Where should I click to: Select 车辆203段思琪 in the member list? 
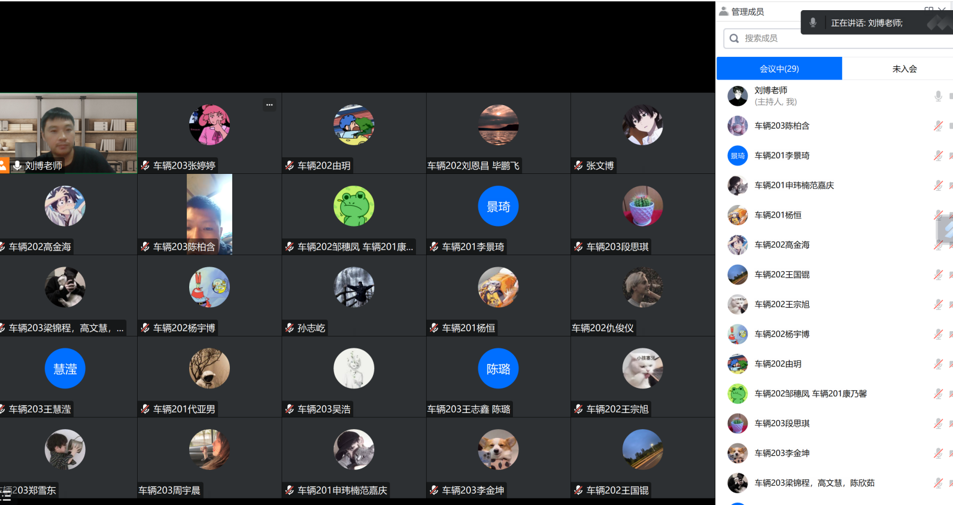pyautogui.click(x=782, y=423)
